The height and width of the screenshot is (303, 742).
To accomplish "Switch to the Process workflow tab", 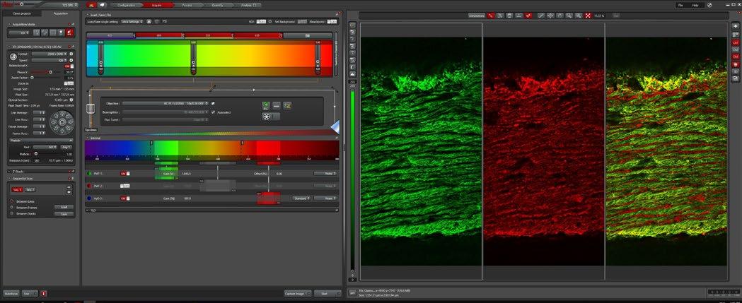I will [187, 5].
